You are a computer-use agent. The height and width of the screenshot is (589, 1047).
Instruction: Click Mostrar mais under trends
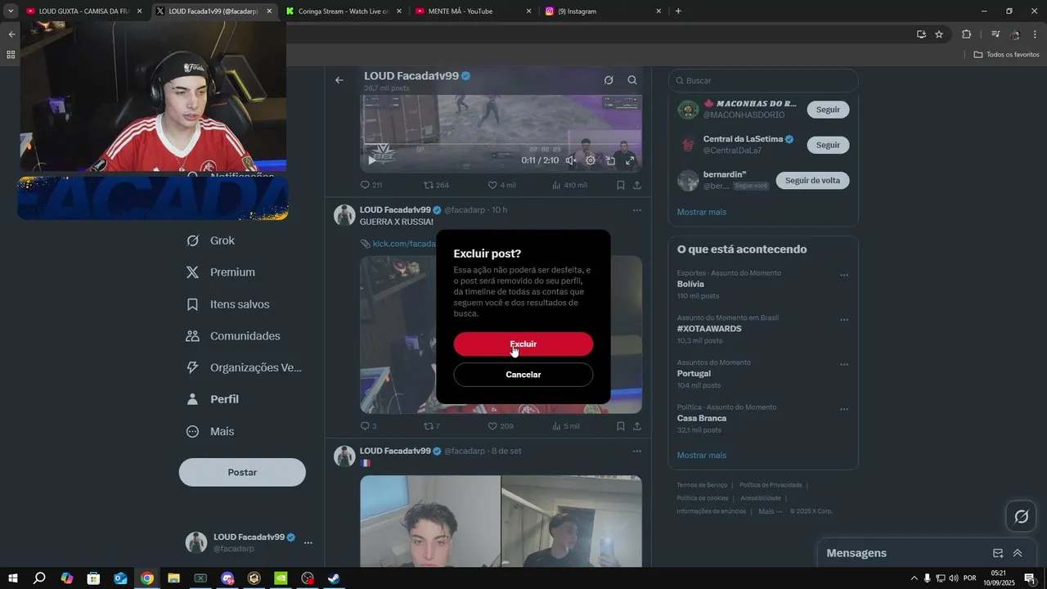pyautogui.click(x=702, y=455)
